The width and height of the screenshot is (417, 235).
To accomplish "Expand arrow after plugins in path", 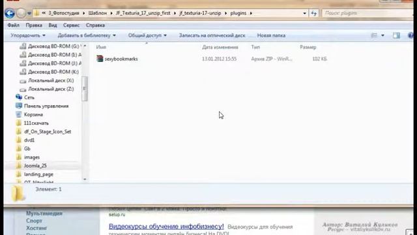I will 251,13.
